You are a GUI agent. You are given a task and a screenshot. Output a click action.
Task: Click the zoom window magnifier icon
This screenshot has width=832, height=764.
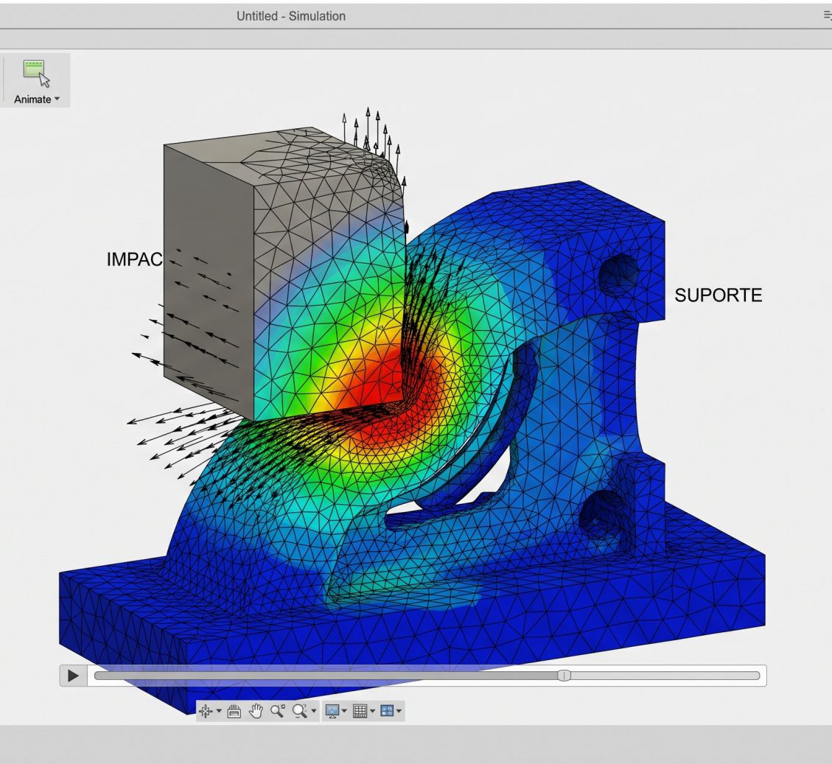tap(278, 711)
